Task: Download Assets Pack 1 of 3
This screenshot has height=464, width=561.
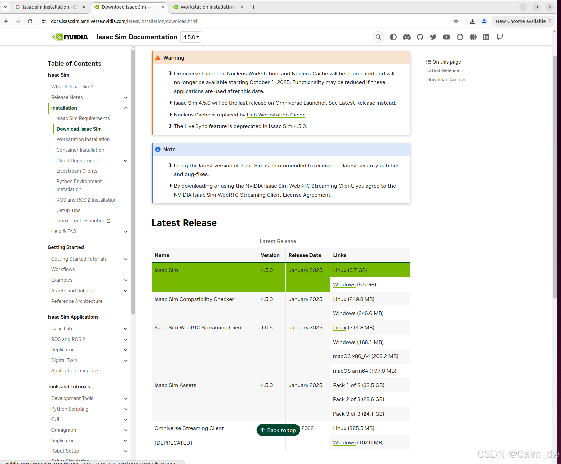Action: 347,385
